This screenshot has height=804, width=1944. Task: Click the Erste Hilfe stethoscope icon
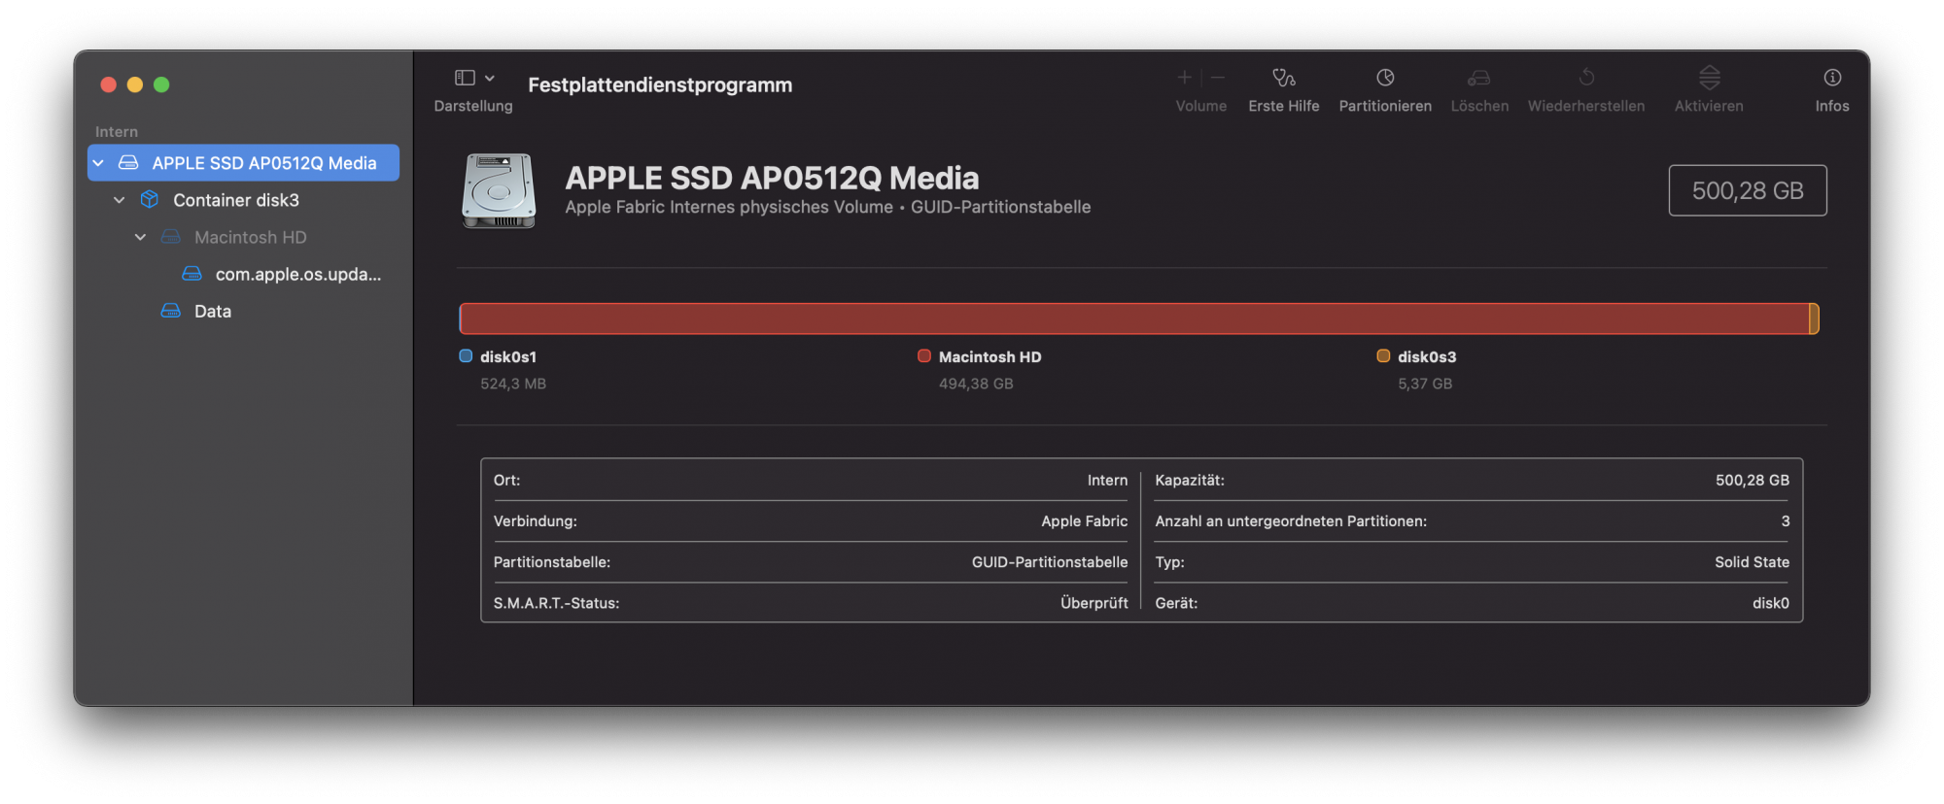(x=1284, y=78)
